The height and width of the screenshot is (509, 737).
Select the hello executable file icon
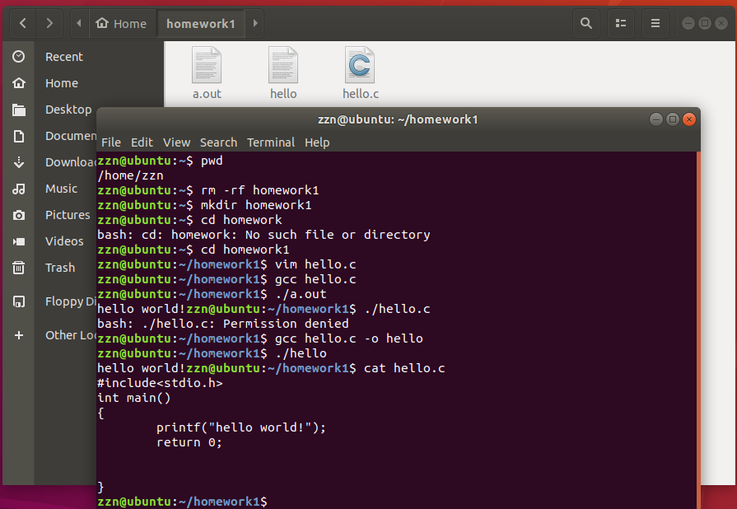click(x=283, y=65)
